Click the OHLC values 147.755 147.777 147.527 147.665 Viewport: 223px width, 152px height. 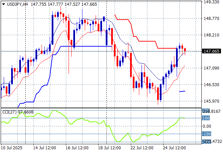click(64, 4)
